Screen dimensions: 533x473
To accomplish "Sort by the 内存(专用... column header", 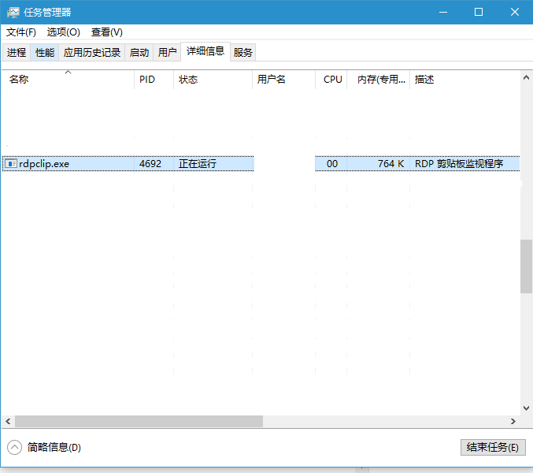I will pyautogui.click(x=379, y=80).
